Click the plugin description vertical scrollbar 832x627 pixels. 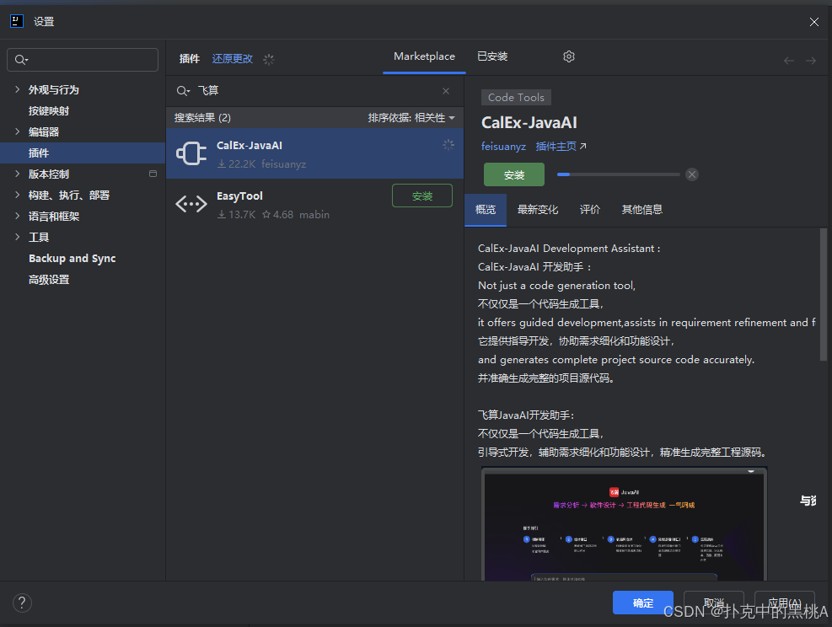tap(823, 294)
